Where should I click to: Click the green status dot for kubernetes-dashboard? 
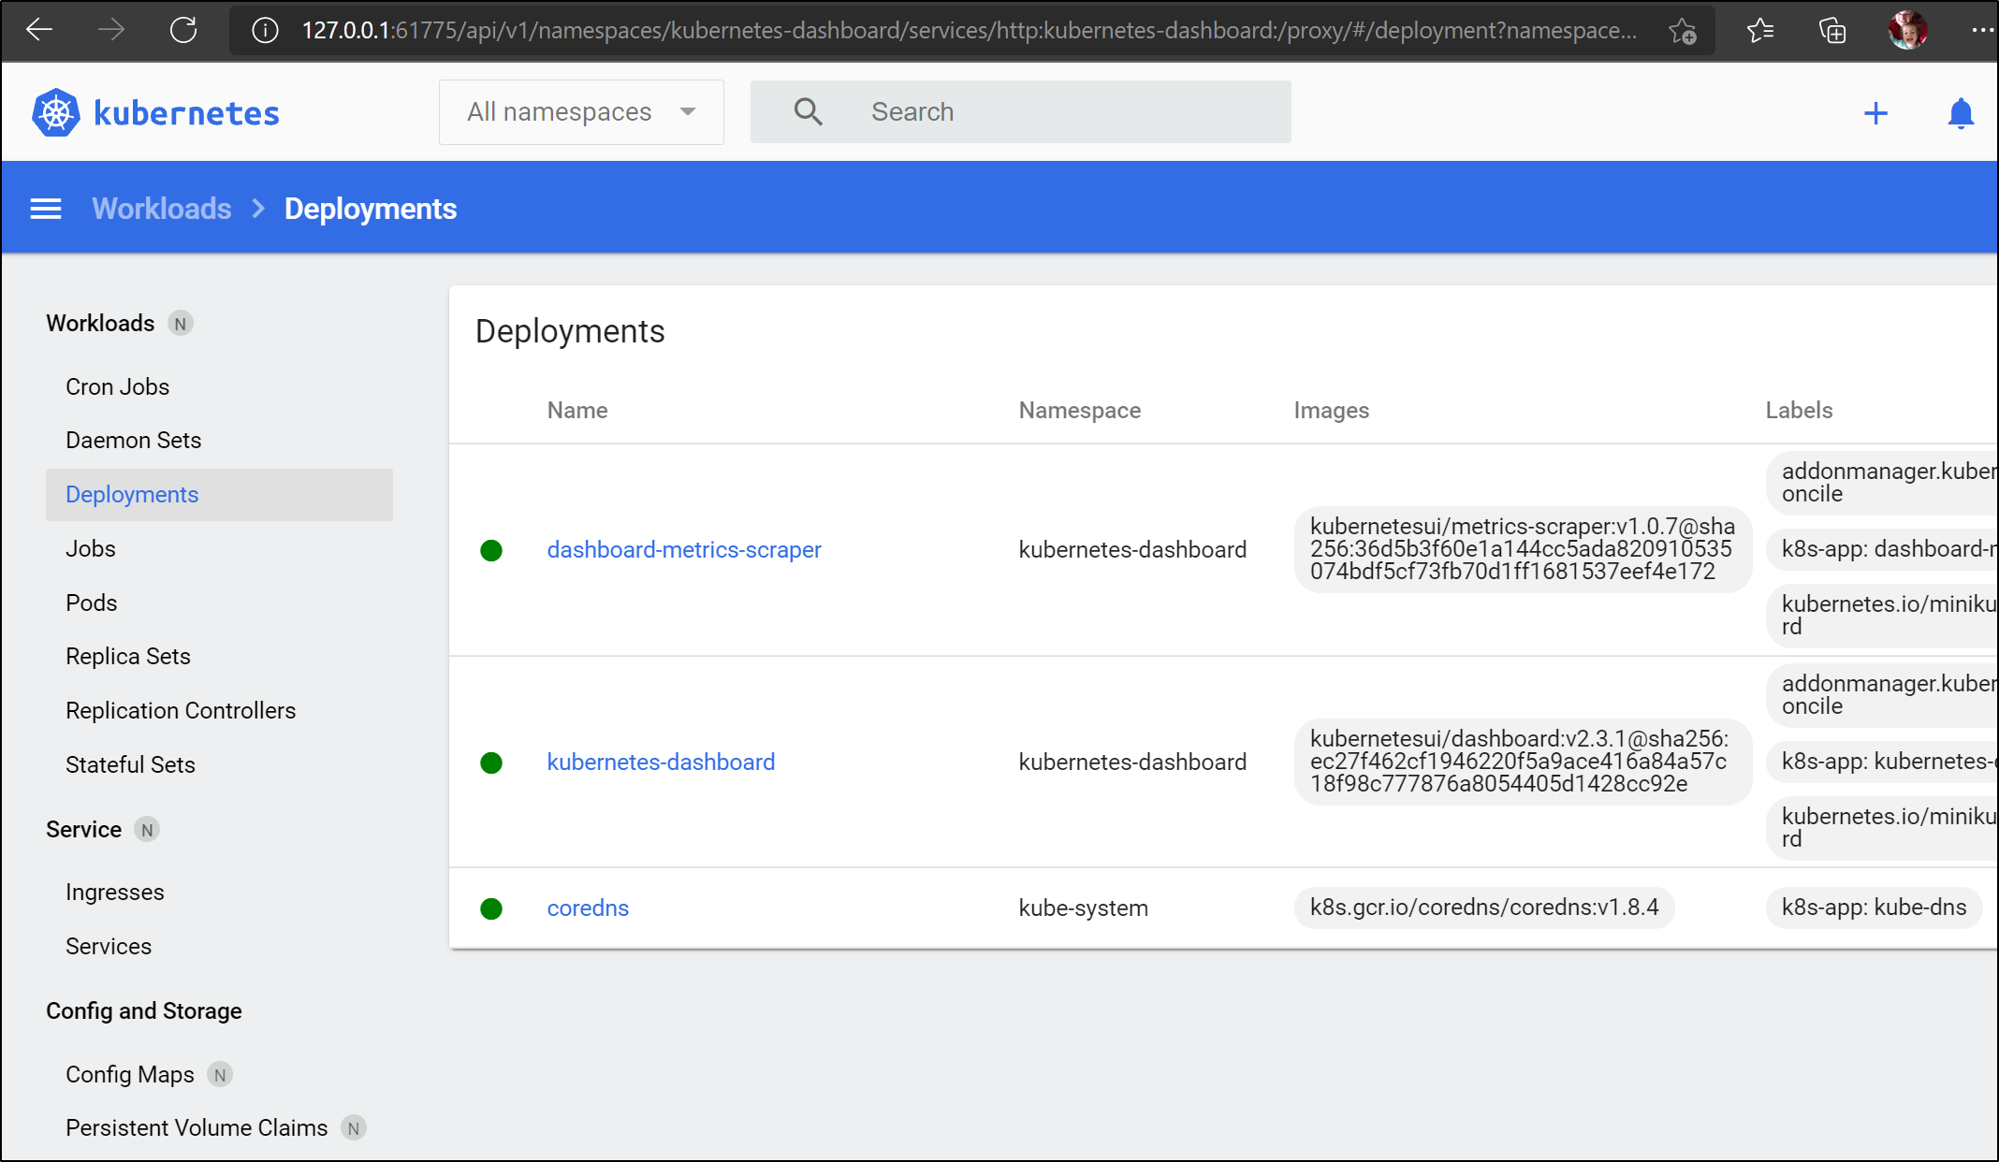pos(495,761)
